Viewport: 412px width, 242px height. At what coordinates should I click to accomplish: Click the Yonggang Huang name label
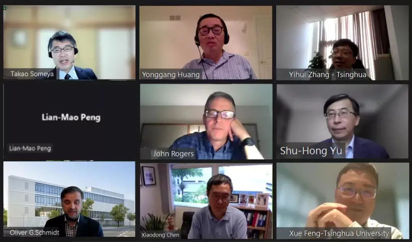[x=171, y=75]
